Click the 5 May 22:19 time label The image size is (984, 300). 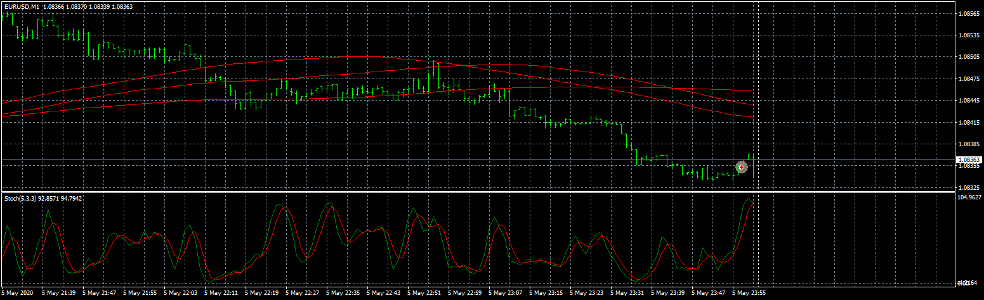click(x=262, y=293)
